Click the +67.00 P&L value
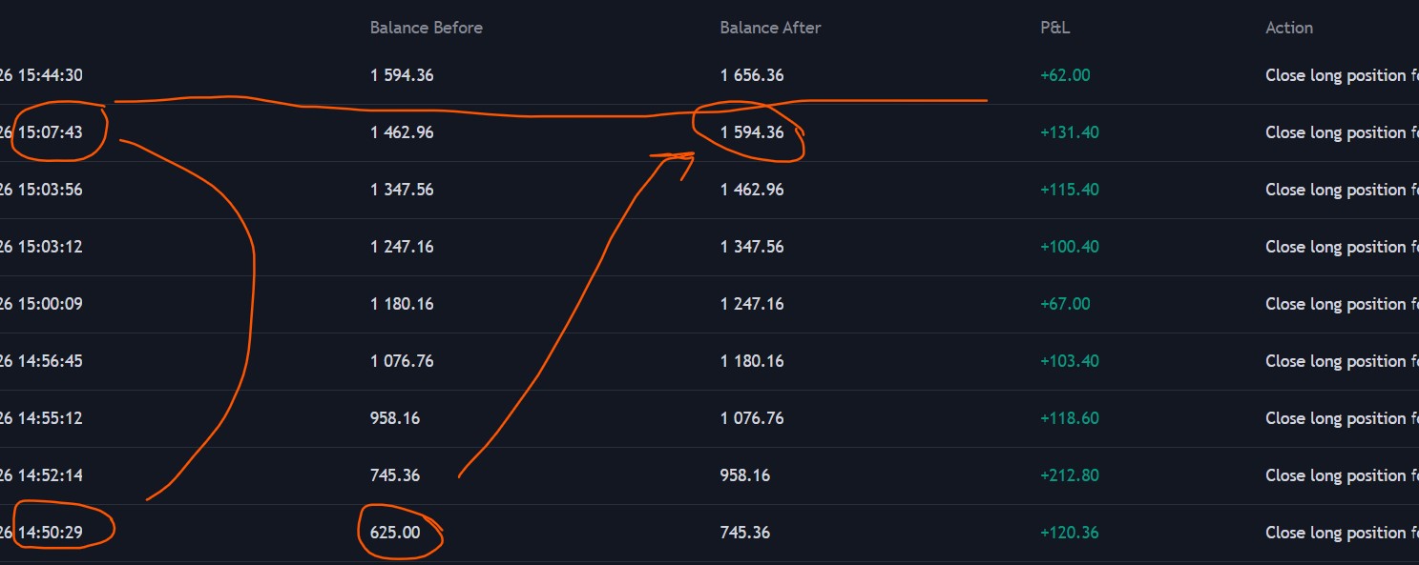Image resolution: width=1419 pixels, height=565 pixels. [1064, 304]
